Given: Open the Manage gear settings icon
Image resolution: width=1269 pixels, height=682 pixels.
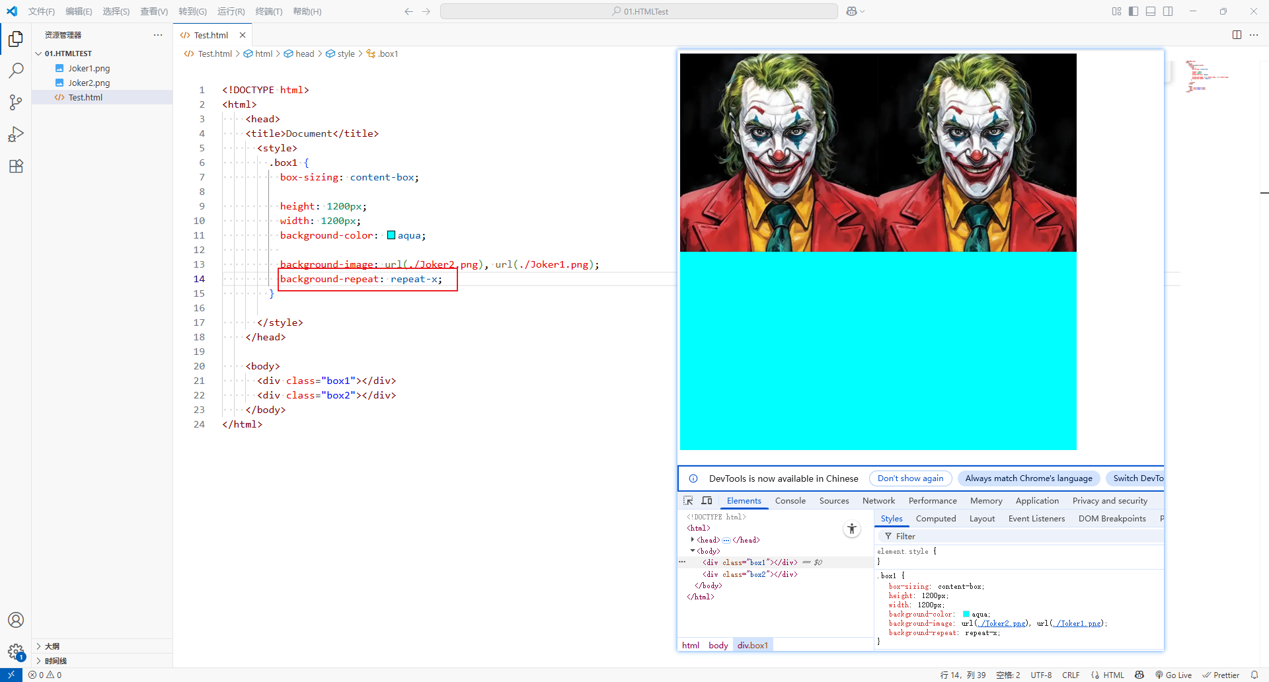Looking at the screenshot, I should (16, 652).
